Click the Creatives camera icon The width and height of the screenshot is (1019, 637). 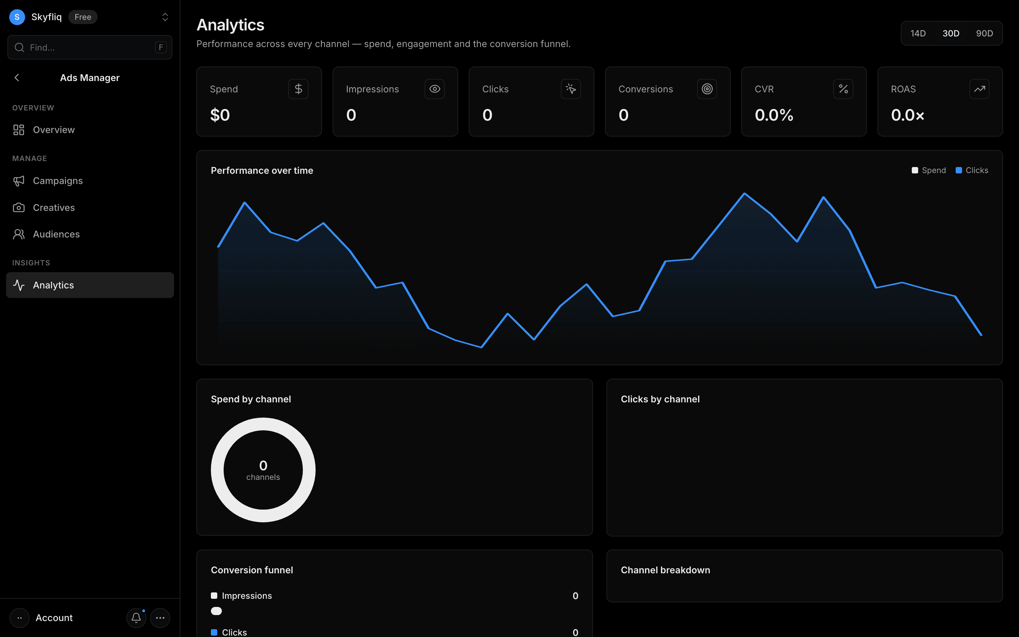pos(18,208)
